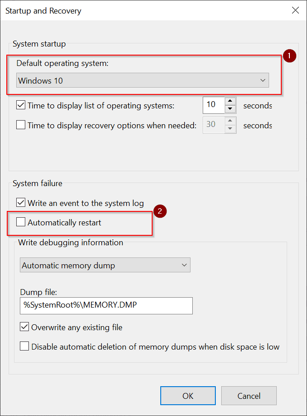Enable Time to display recovery options when needed
This screenshot has height=416, width=307.
20,125
